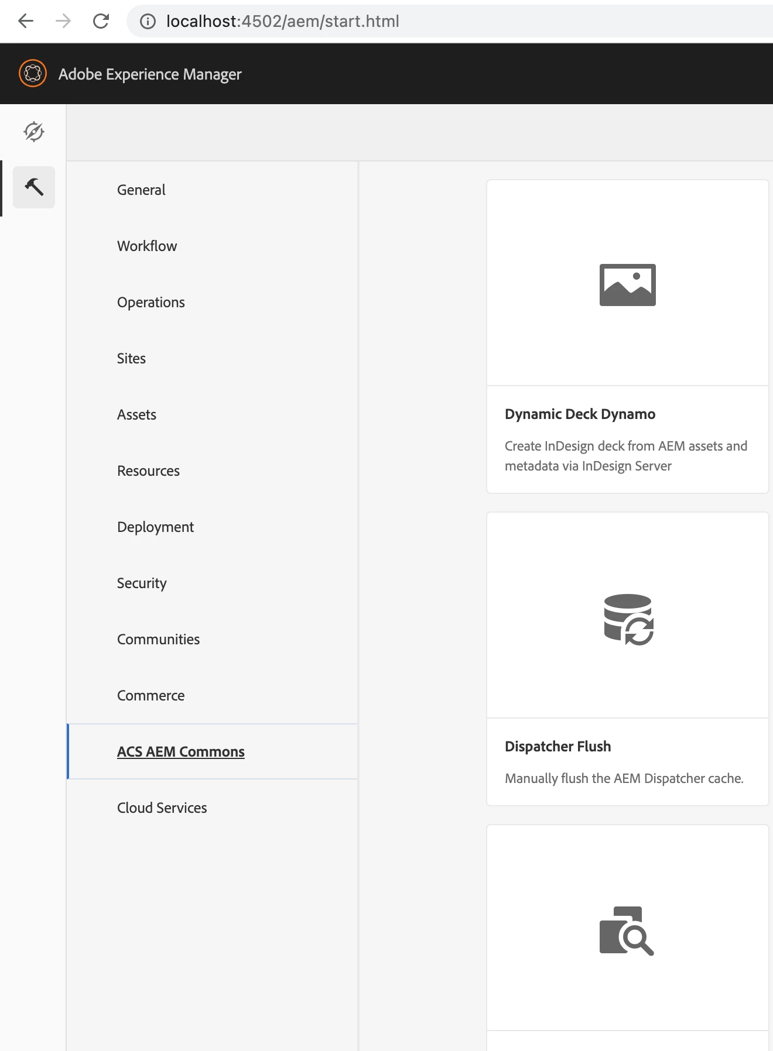Open the Dispatcher Flush title
This screenshot has height=1051, width=773.
pos(557,746)
